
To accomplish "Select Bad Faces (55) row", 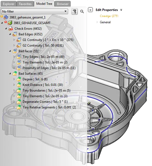I will (29, 51).
